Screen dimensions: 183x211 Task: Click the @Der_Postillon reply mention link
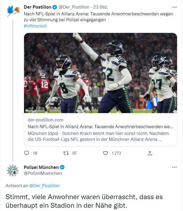point(44,186)
